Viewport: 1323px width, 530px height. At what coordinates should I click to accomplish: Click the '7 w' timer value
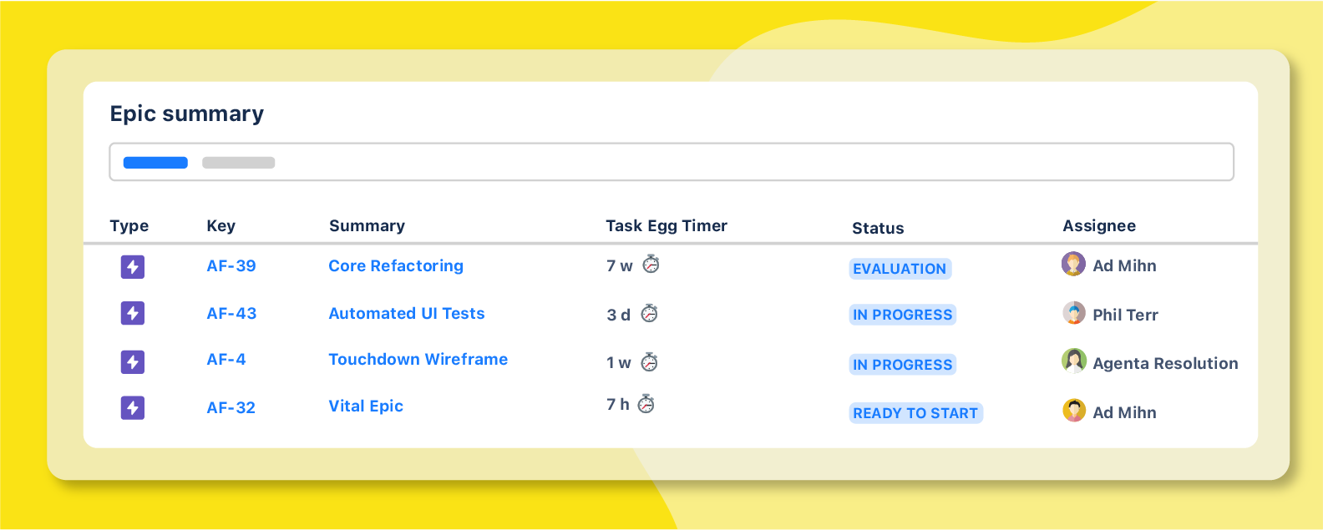point(620,266)
